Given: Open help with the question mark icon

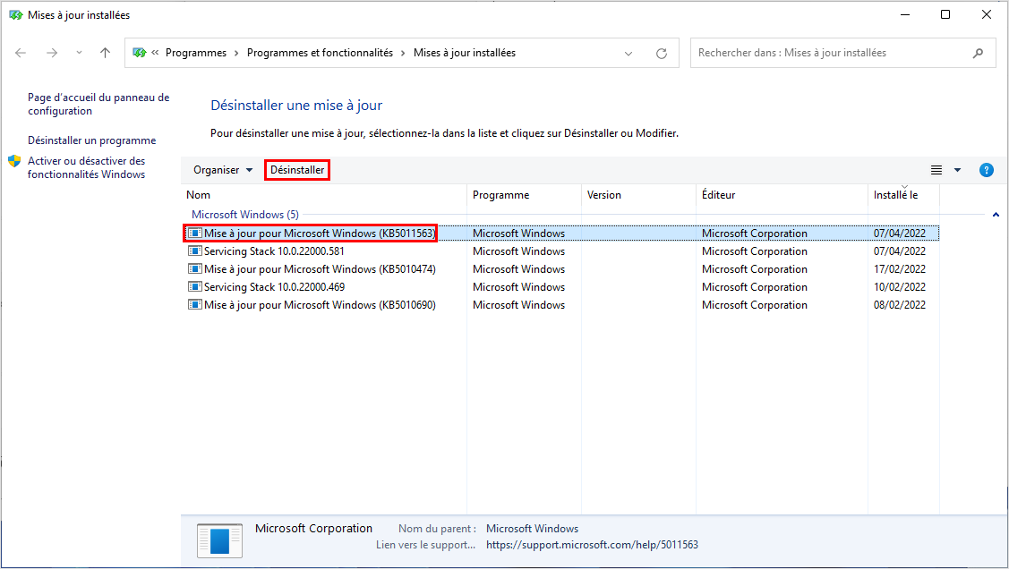Looking at the screenshot, I should tap(987, 170).
